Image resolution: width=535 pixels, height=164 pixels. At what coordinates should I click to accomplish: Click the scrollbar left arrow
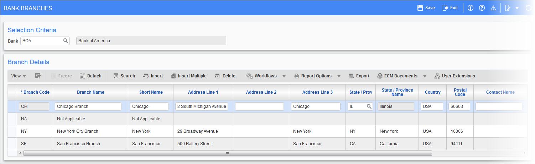[20, 153]
